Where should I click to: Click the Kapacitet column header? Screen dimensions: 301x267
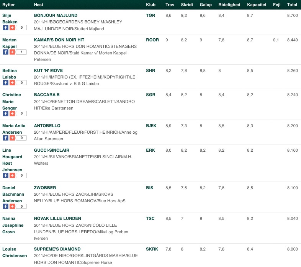coord(257,5)
